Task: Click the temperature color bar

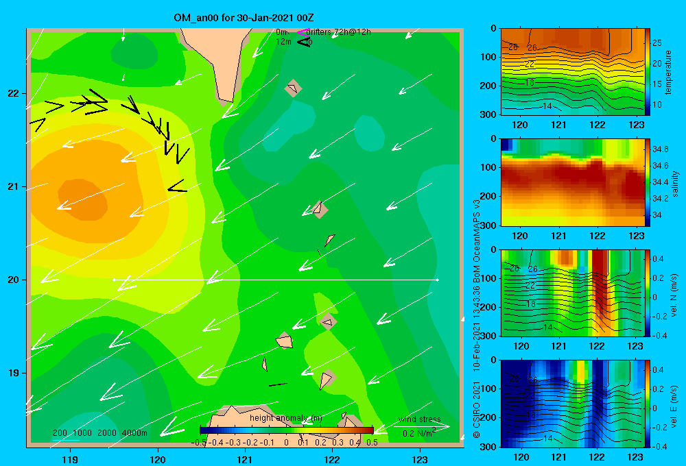Action: point(648,72)
